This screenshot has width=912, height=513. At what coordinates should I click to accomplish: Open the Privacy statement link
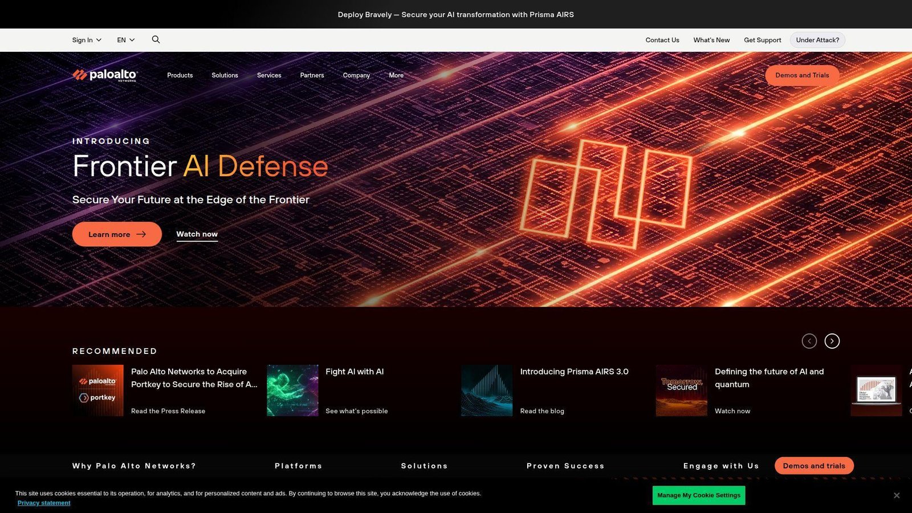(44, 503)
